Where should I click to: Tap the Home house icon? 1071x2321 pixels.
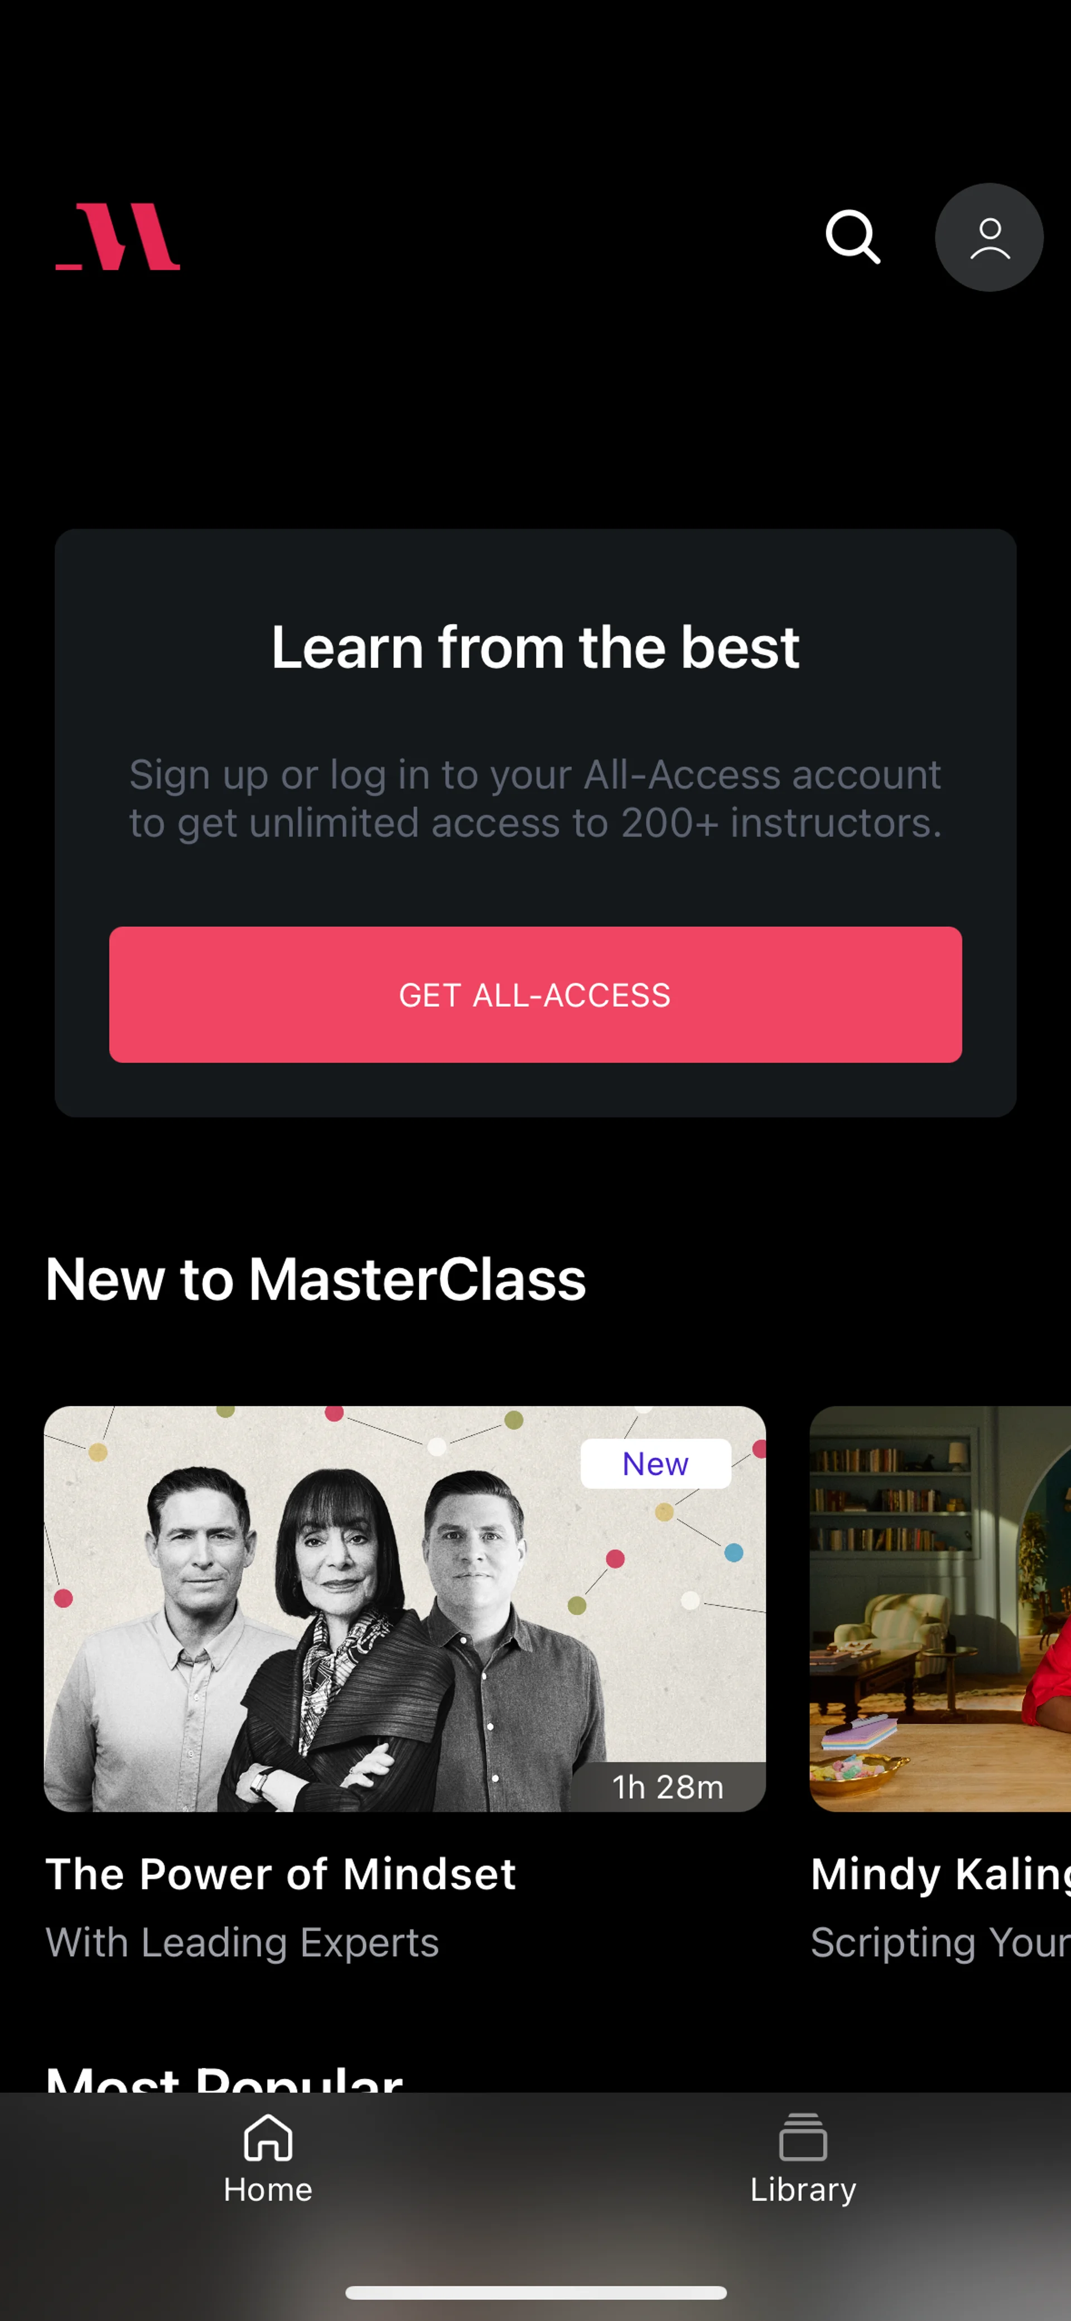click(x=268, y=2137)
